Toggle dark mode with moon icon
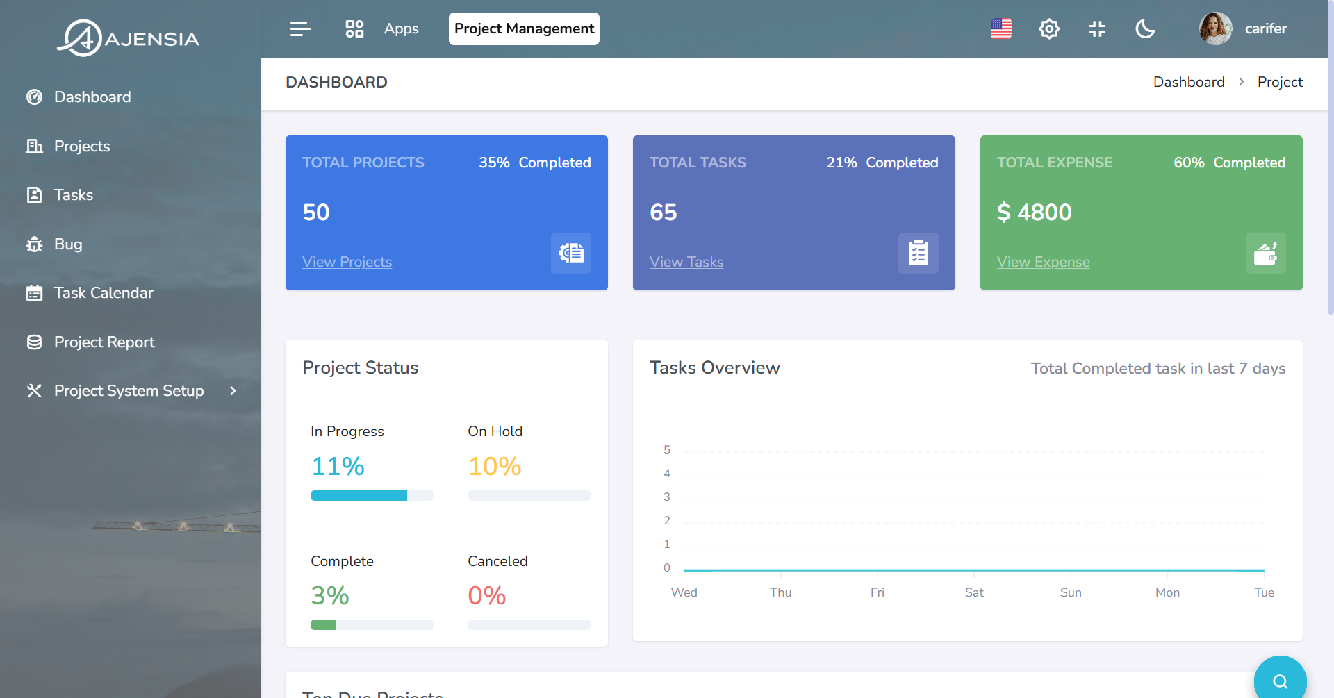1334x698 pixels. 1145,28
